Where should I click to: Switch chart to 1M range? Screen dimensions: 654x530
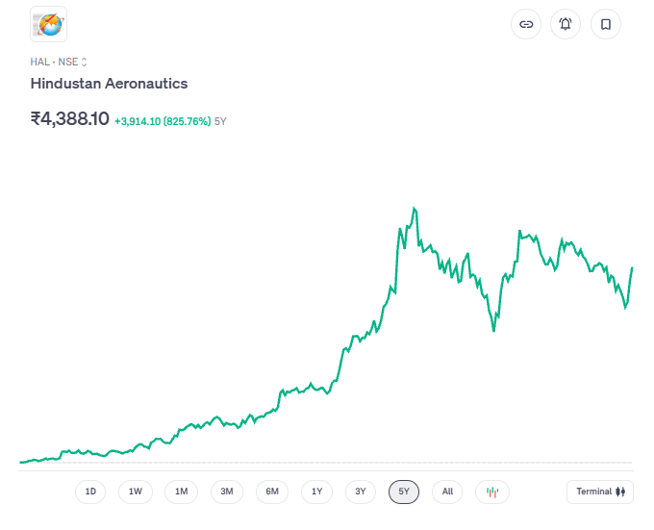point(181,492)
